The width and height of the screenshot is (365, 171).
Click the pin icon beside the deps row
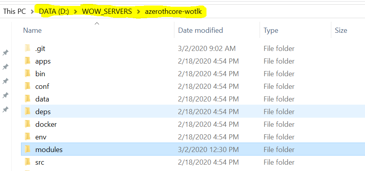point(6,109)
